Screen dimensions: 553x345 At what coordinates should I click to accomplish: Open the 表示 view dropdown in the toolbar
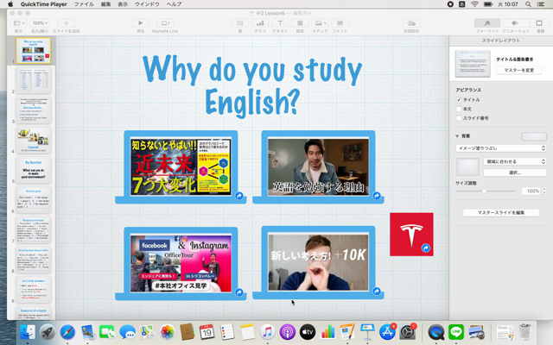19,23
